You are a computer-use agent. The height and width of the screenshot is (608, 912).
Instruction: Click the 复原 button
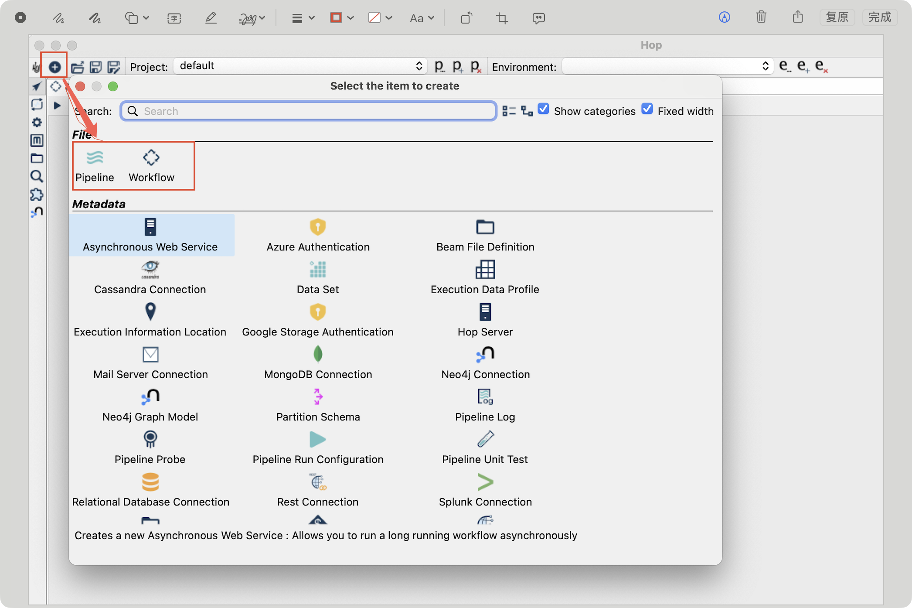(x=837, y=17)
